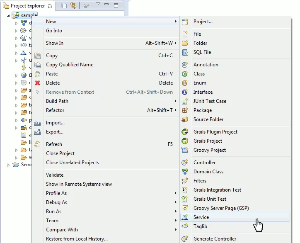Select Generate Controller
The width and height of the screenshot is (300, 243).
(x=235, y=239)
